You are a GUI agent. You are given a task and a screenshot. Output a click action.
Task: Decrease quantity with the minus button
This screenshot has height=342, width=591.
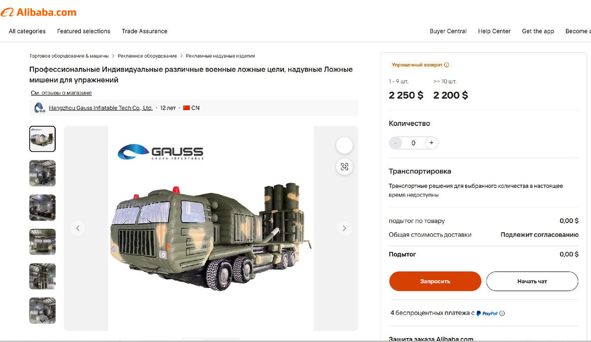coord(395,143)
